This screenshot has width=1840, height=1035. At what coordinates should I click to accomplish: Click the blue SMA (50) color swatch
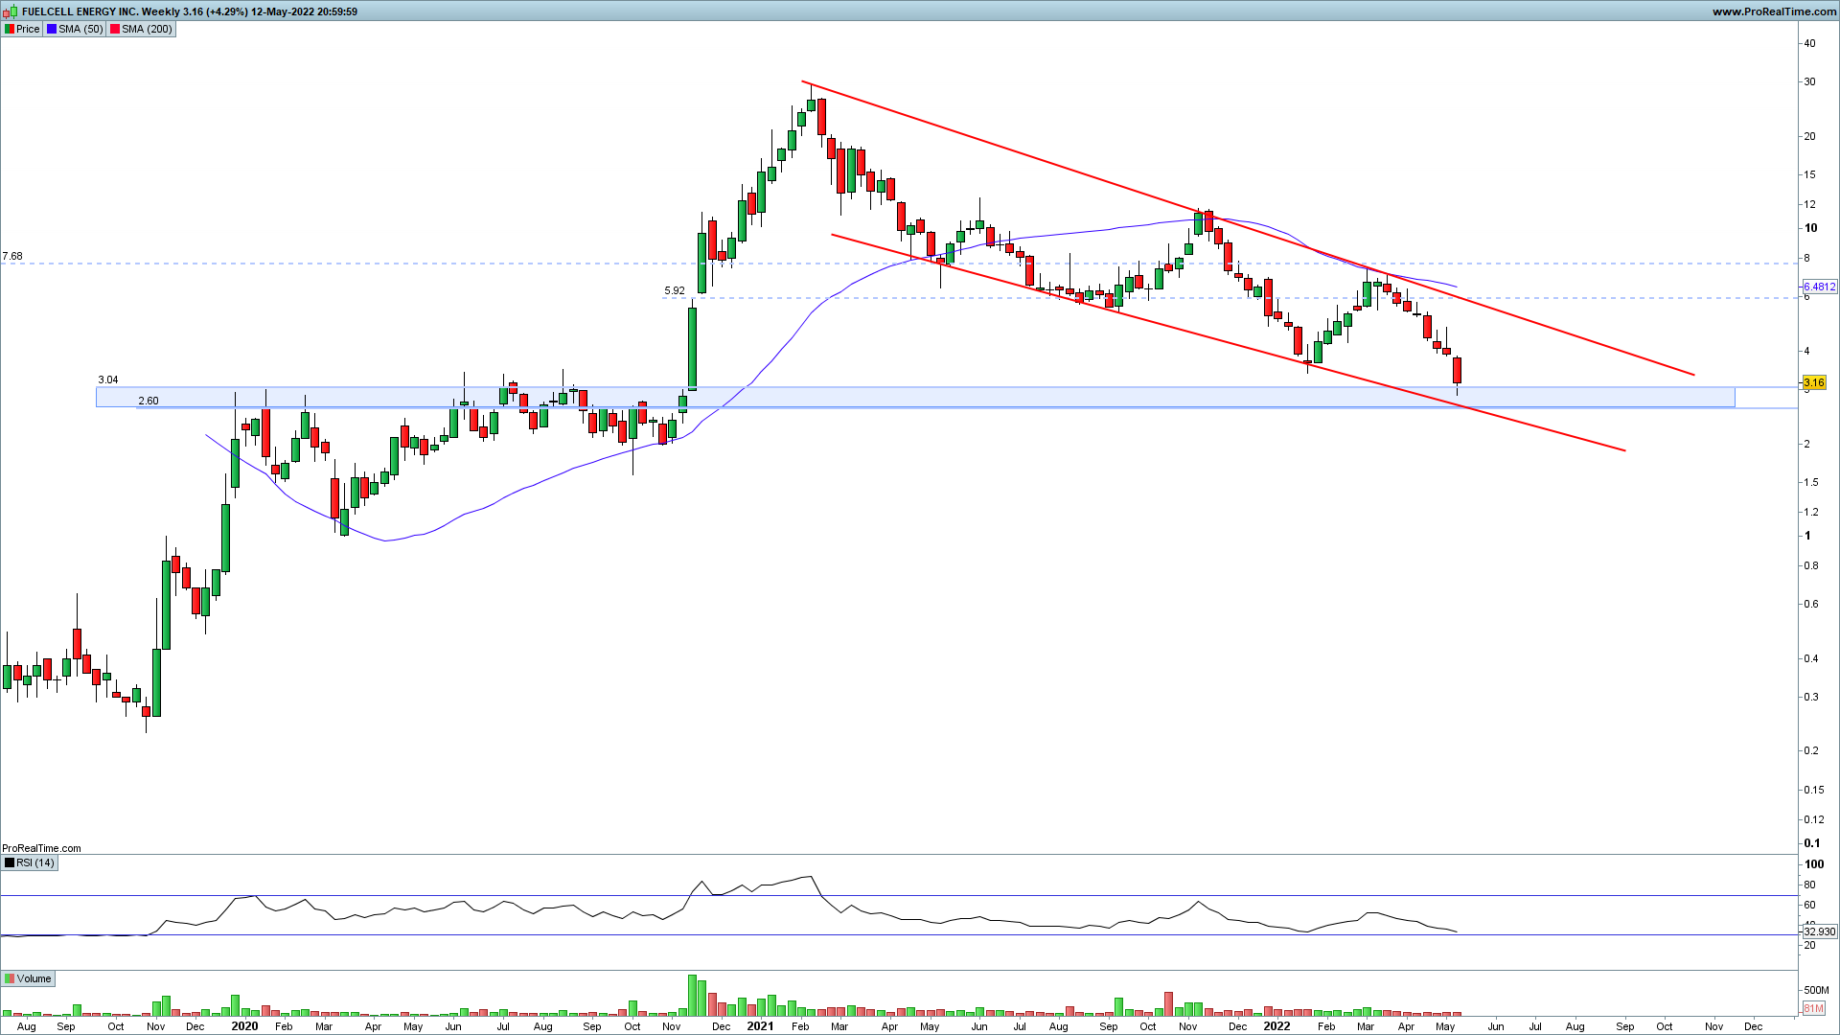pyautogui.click(x=52, y=29)
